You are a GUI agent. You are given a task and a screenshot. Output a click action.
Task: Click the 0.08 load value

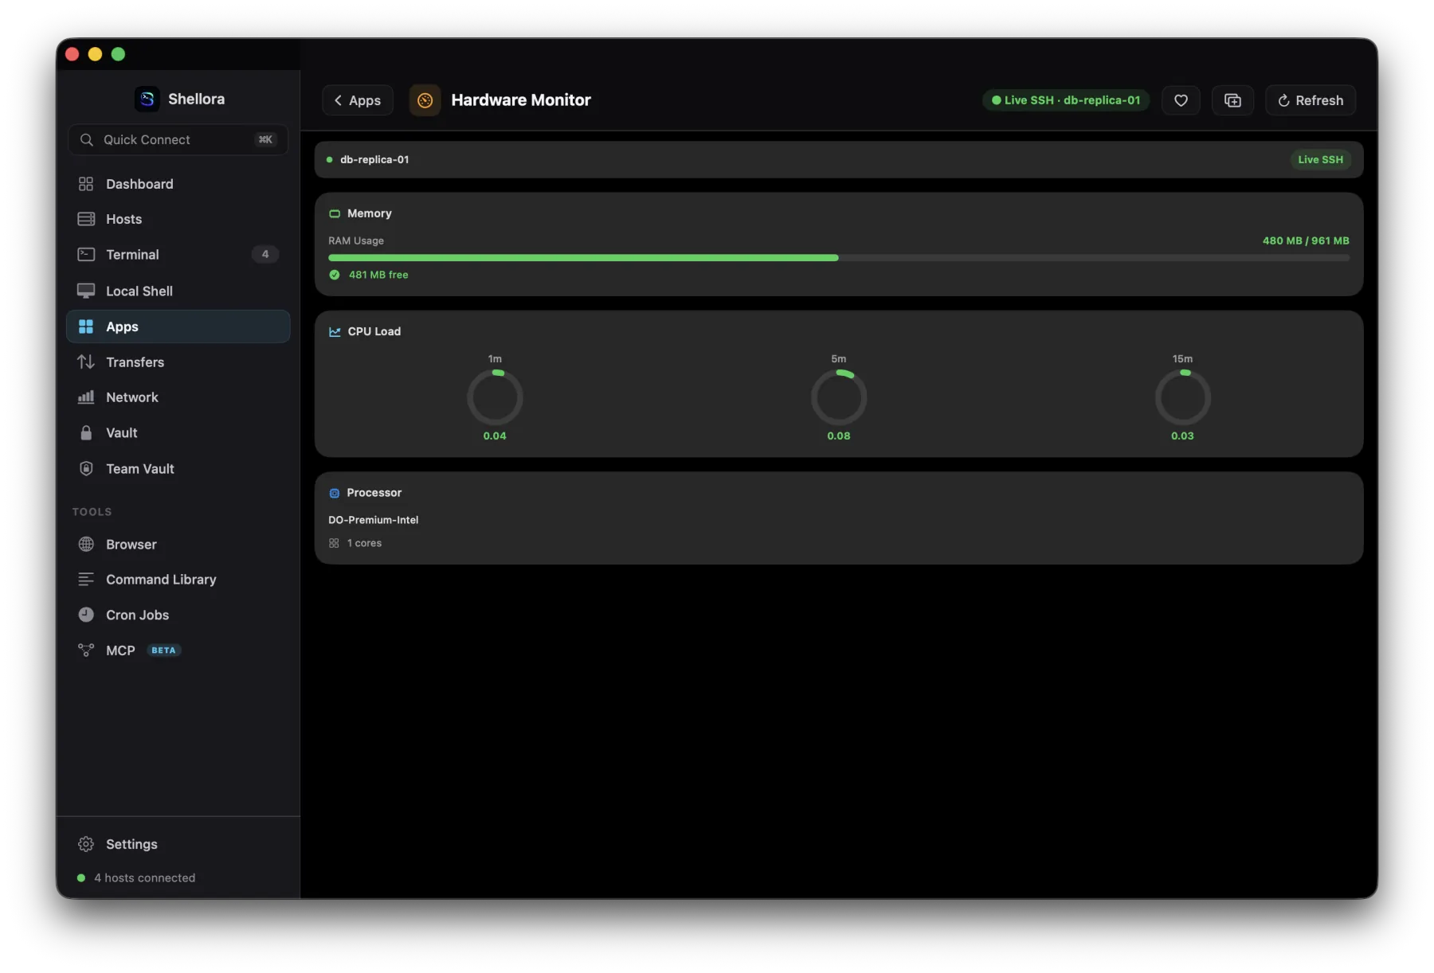839,436
